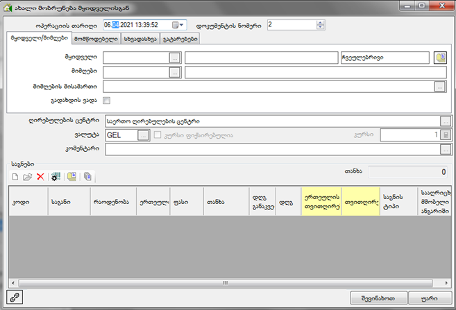The height and width of the screenshot is (310, 456).
Task: Open the ღირებულების ცენტრი browse button
Action: point(445,121)
